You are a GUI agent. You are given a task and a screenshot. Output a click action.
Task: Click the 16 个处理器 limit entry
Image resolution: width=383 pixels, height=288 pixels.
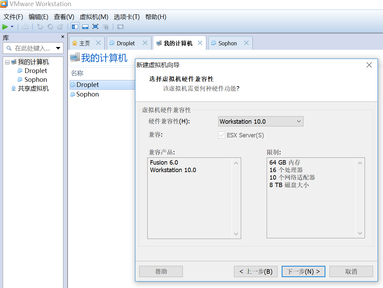(286, 170)
